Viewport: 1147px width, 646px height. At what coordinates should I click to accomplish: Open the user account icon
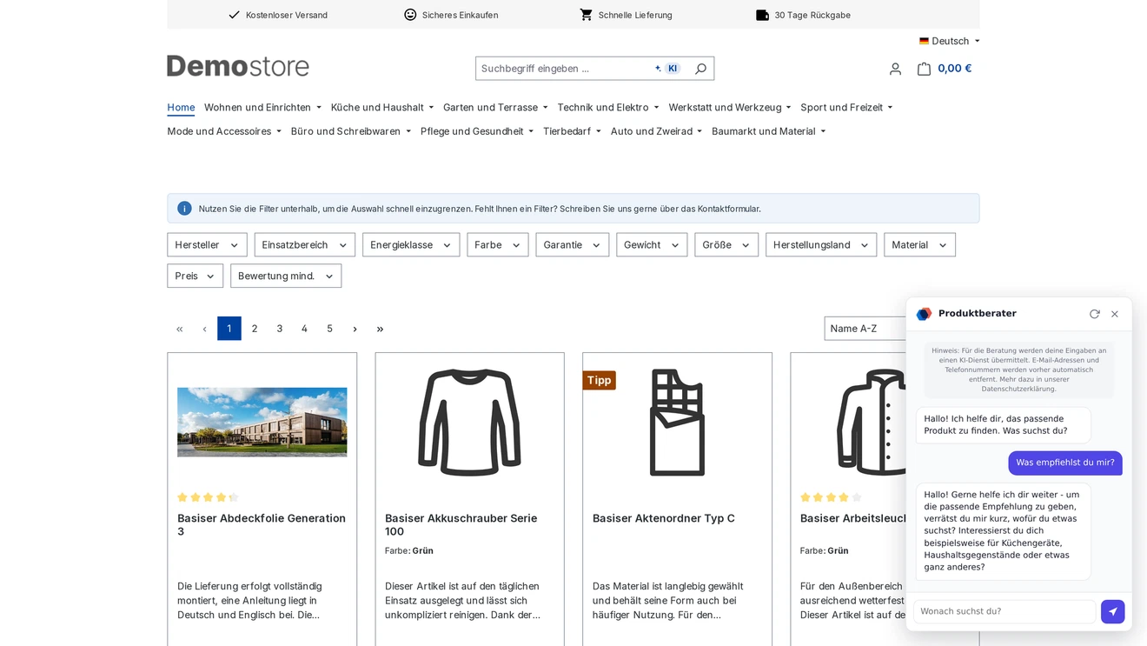(x=895, y=69)
